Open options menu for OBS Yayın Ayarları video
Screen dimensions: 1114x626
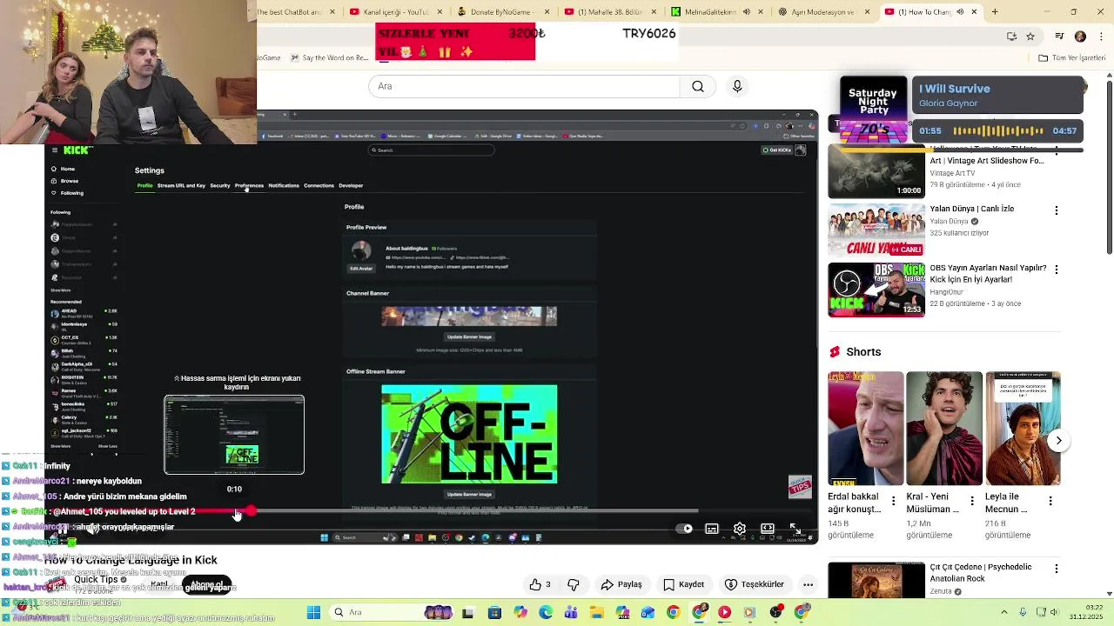tap(1057, 270)
